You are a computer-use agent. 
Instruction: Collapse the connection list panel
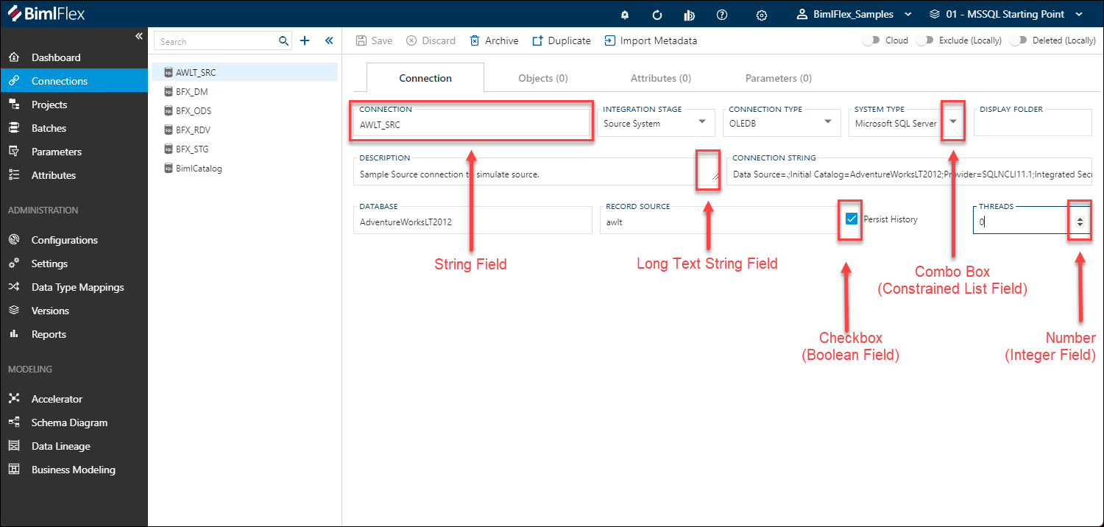tap(329, 41)
